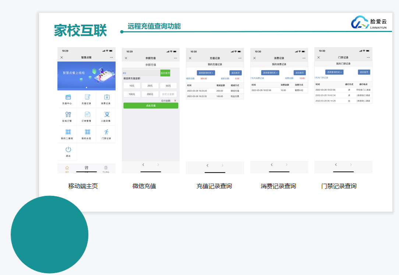The height and width of the screenshot is (275, 399).
Task: Select the 首页 home bottom tab
Action: 67,169
